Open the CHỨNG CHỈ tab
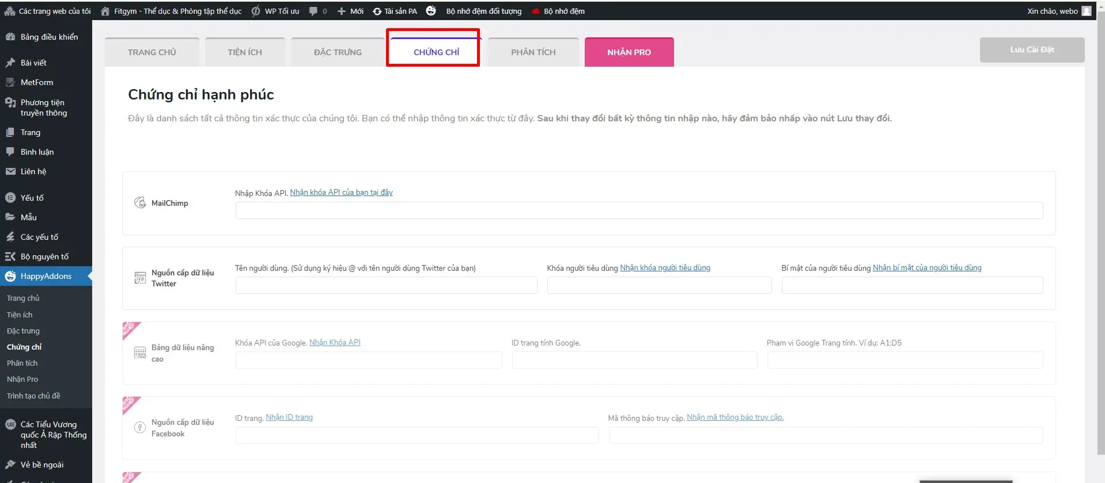1105x483 pixels. click(436, 52)
